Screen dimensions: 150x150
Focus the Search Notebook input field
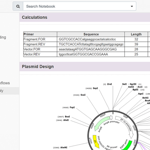click(80, 6)
